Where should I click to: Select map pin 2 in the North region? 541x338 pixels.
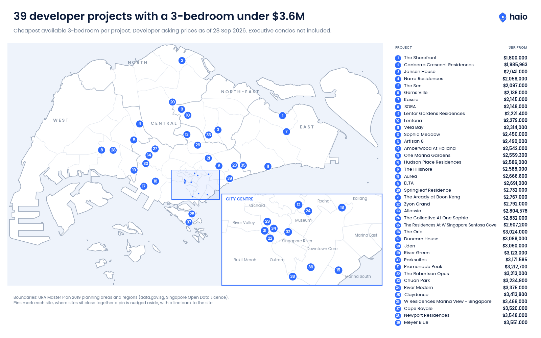click(182, 61)
